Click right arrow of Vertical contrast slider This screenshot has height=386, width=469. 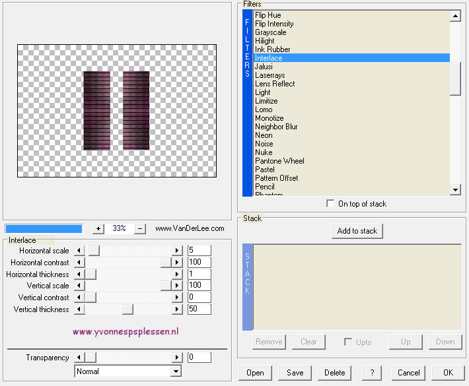pyautogui.click(x=177, y=298)
